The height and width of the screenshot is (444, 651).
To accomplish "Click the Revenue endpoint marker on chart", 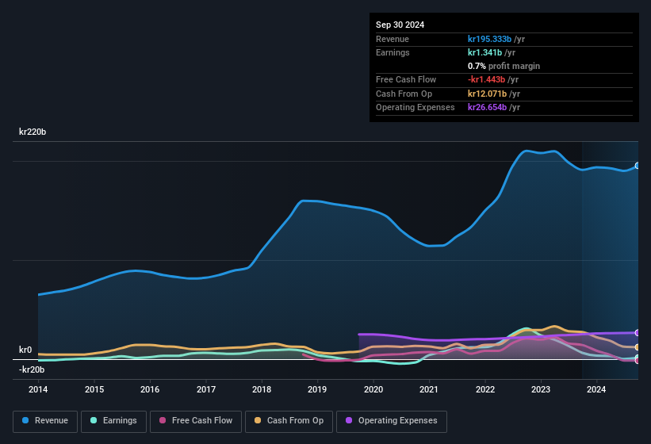I will tap(638, 166).
